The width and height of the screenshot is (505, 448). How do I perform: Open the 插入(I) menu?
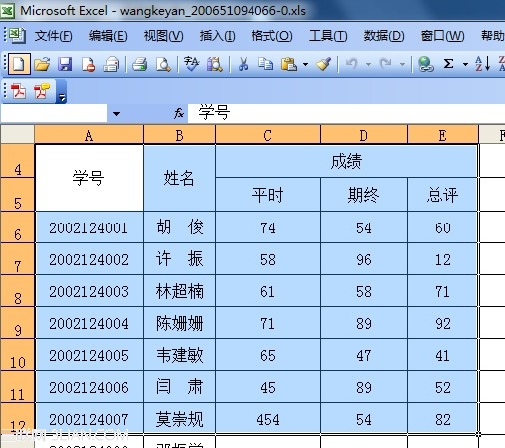pos(217,36)
